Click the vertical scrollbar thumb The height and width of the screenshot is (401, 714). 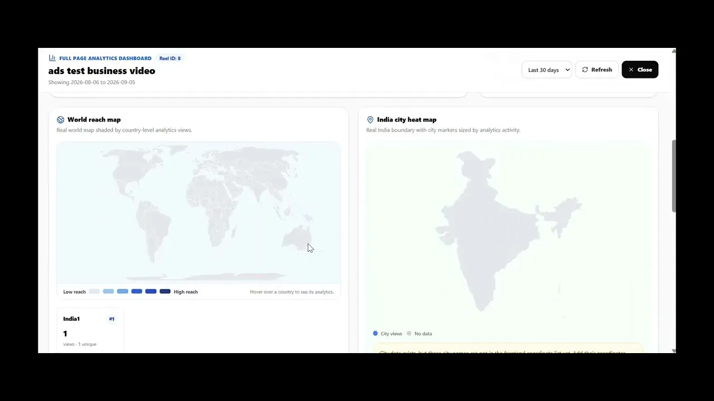[674, 175]
